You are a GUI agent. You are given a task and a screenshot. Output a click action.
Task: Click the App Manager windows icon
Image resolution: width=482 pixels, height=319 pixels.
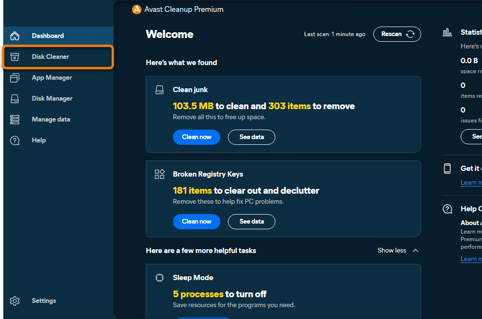click(x=15, y=78)
